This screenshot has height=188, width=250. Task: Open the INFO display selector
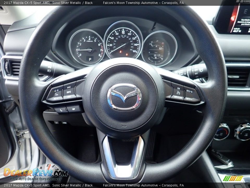[x=69, y=92]
